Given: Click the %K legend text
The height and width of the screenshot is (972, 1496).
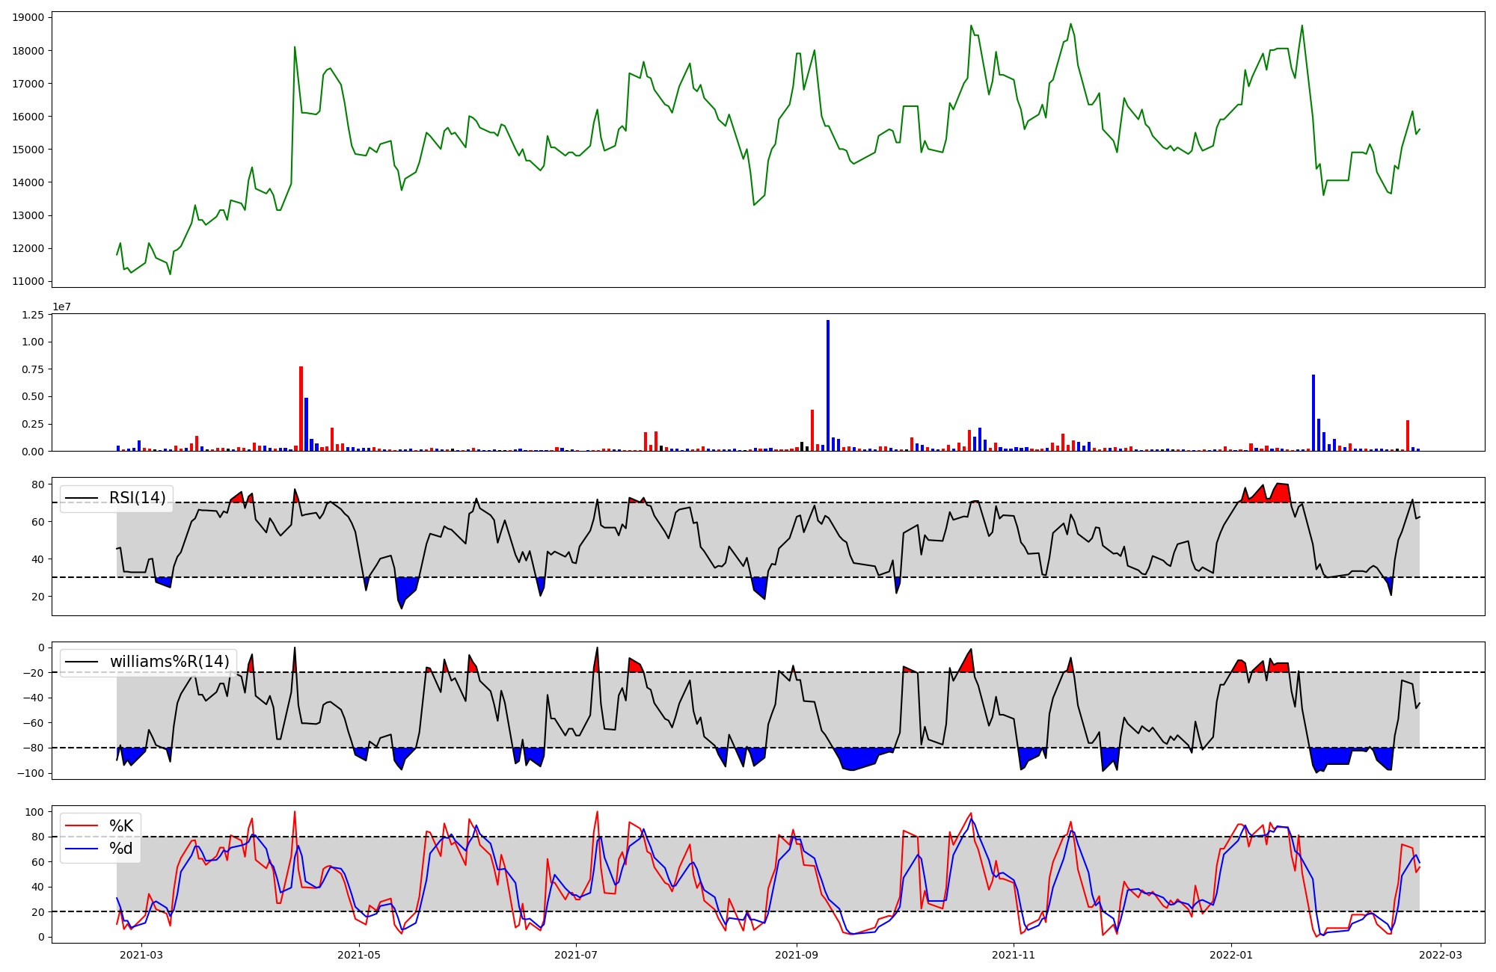Looking at the screenshot, I should click(x=121, y=826).
